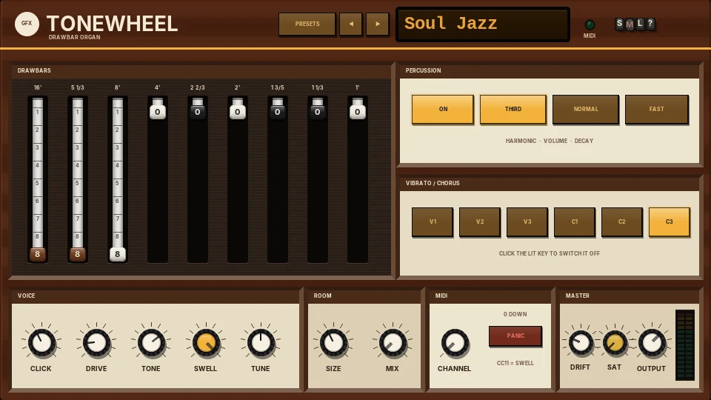
Task: Open the PRESETS menu
Action: [x=307, y=24]
